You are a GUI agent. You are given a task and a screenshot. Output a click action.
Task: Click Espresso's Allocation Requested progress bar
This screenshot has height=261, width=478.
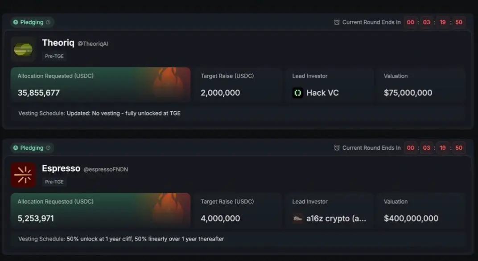pyautogui.click(x=101, y=210)
